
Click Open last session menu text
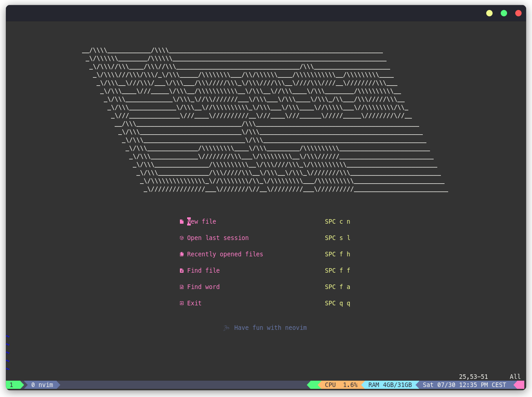[218, 238]
